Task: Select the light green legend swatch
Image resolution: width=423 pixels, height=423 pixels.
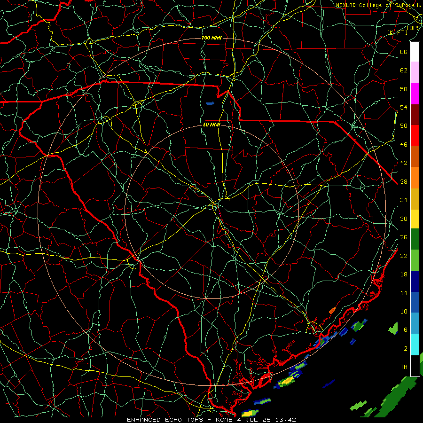Action: (415, 260)
